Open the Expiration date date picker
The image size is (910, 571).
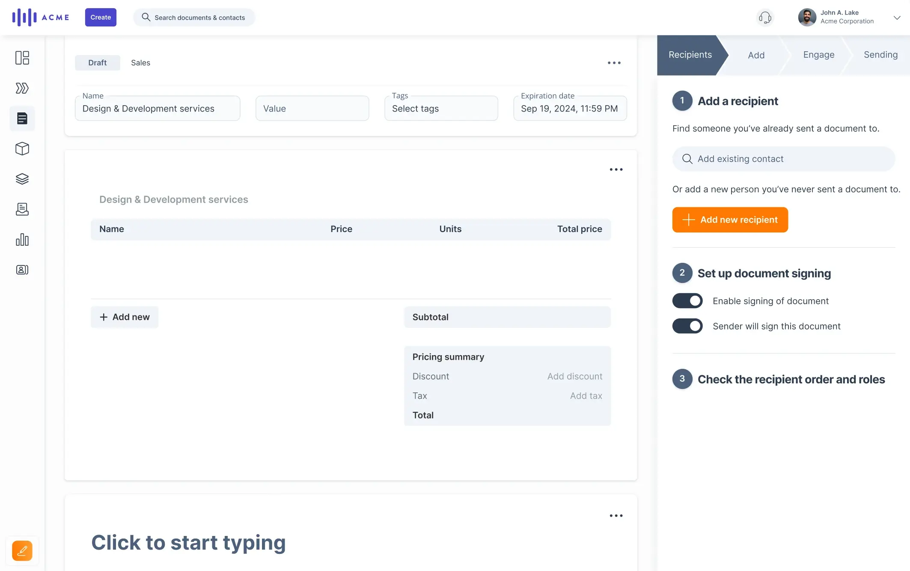tap(569, 108)
